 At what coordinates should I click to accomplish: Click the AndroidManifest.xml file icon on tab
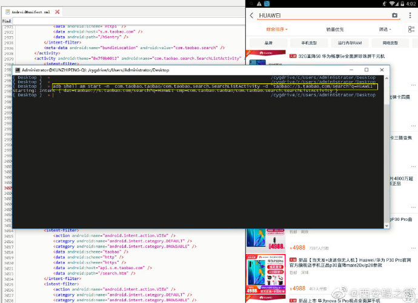pos(8,11)
